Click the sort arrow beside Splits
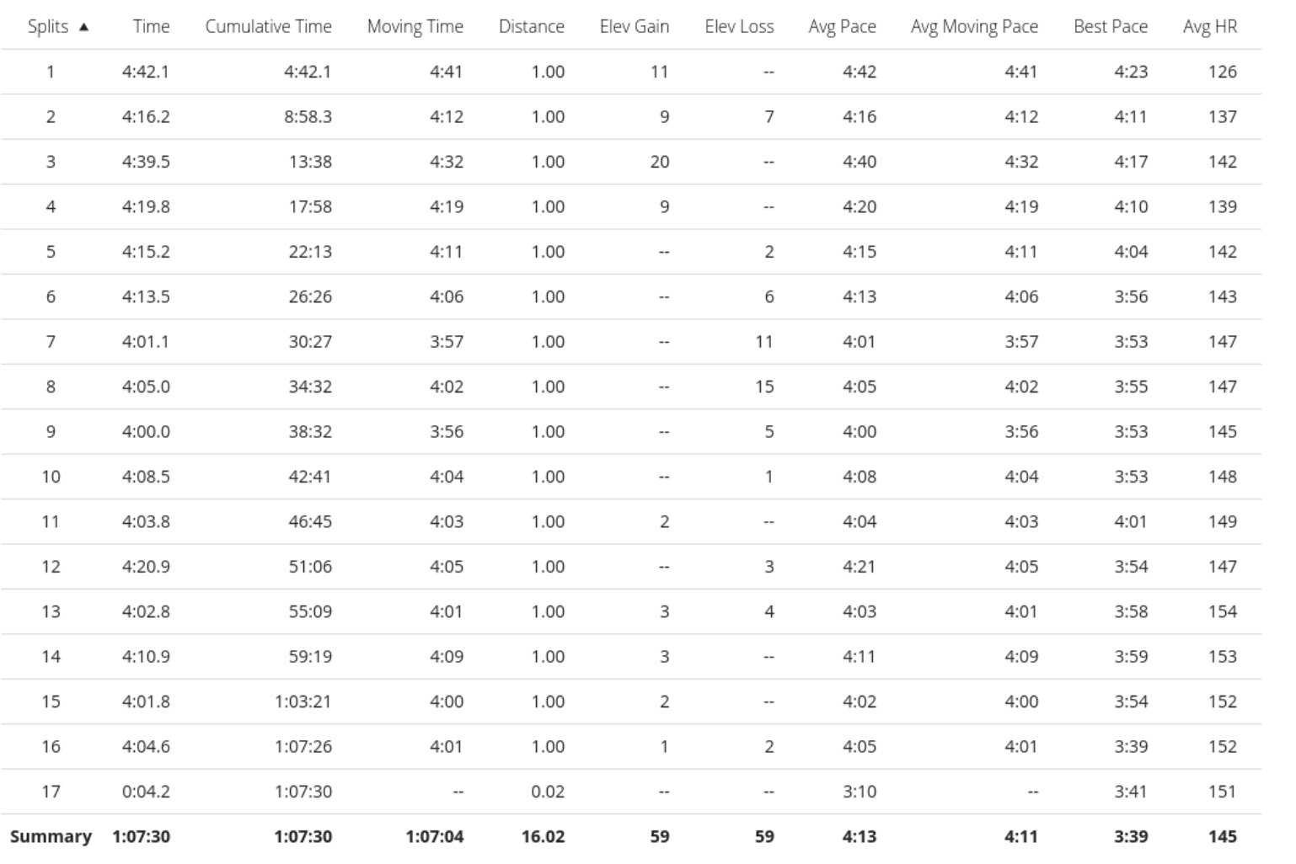 pos(83,27)
